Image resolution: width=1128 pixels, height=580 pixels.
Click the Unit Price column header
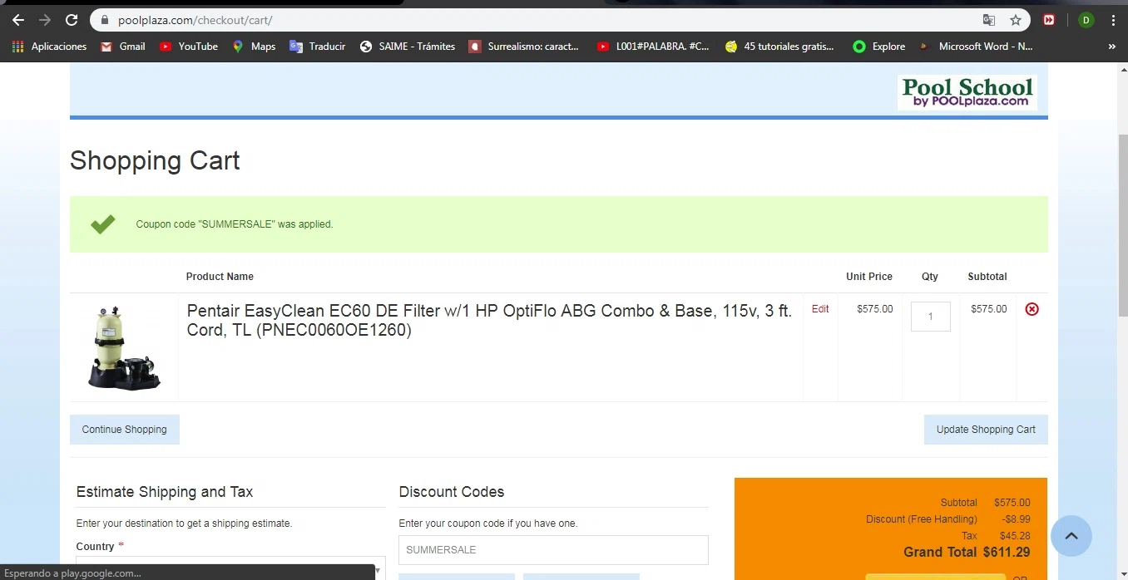869,277
